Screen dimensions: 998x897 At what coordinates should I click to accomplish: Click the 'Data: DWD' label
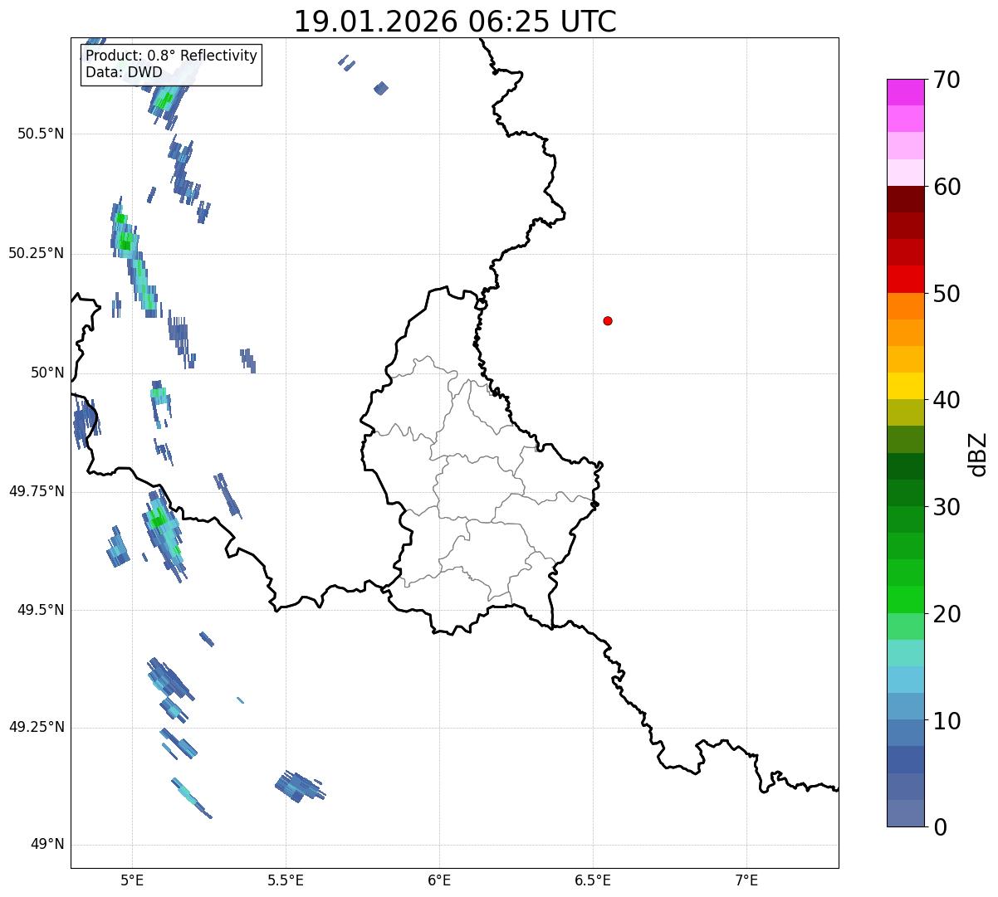coord(125,72)
